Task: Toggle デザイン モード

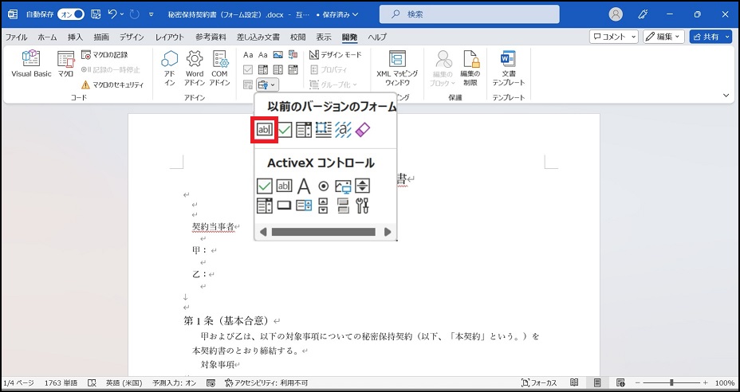Action: point(336,55)
